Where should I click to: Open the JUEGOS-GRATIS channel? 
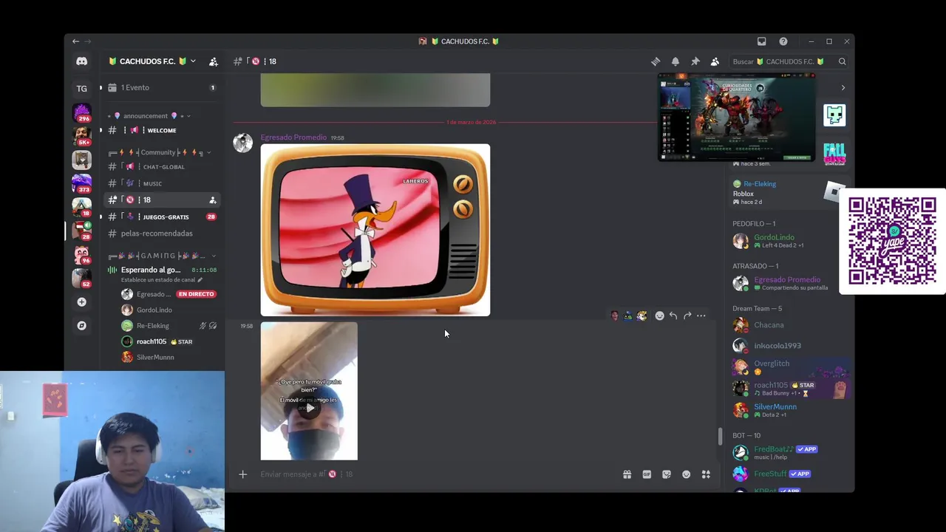tap(160, 216)
